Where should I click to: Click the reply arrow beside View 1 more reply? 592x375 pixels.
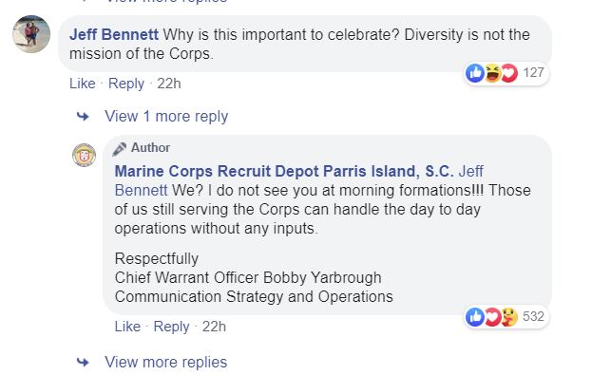(x=83, y=116)
